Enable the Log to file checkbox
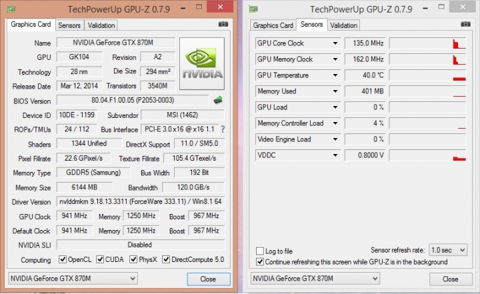Viewport: 480px width, 294px height. (x=260, y=251)
